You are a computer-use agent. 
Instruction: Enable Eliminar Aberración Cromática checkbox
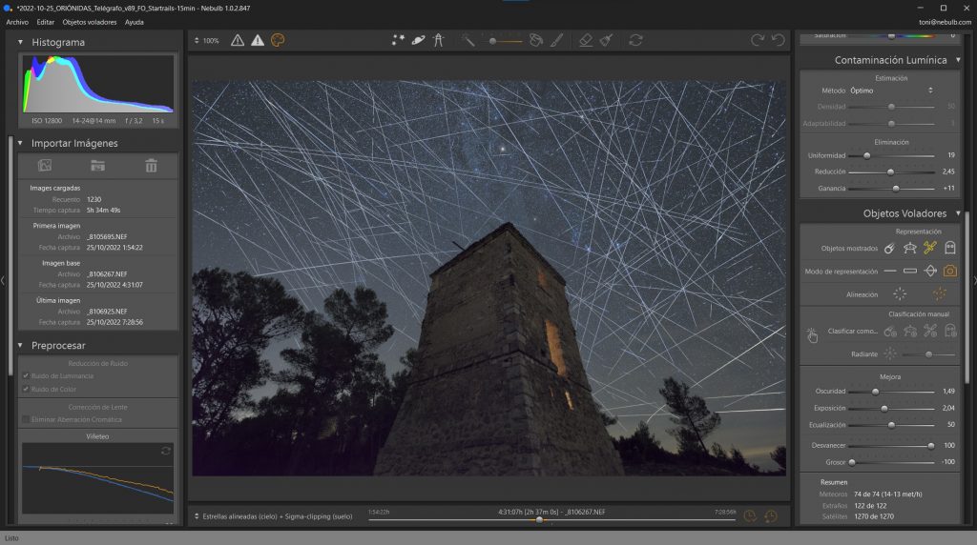pyautogui.click(x=27, y=419)
